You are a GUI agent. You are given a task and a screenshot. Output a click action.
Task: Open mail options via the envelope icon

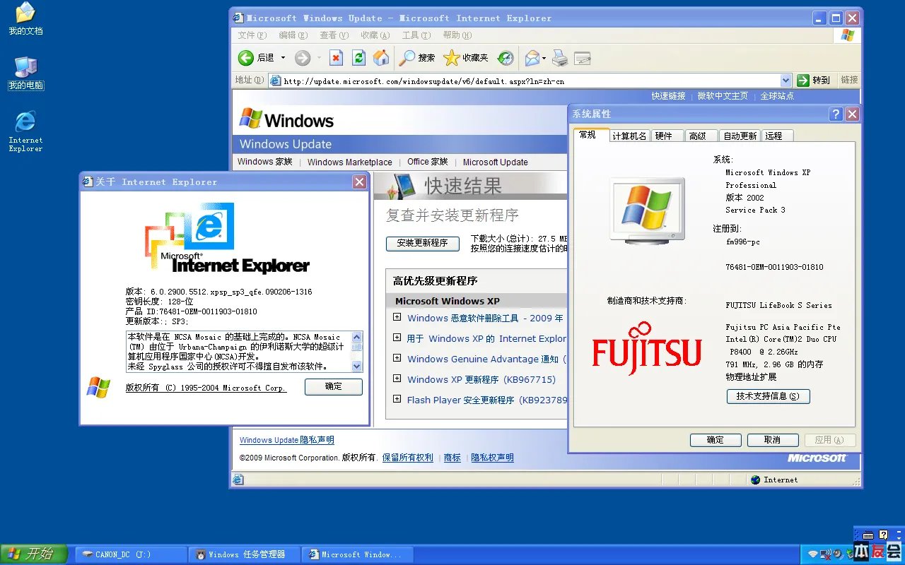(532, 57)
